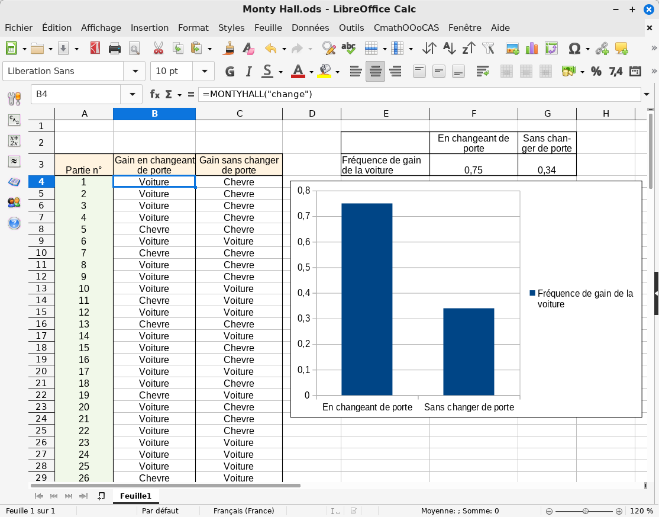Click the Cut scissors icon

[x=158, y=49]
